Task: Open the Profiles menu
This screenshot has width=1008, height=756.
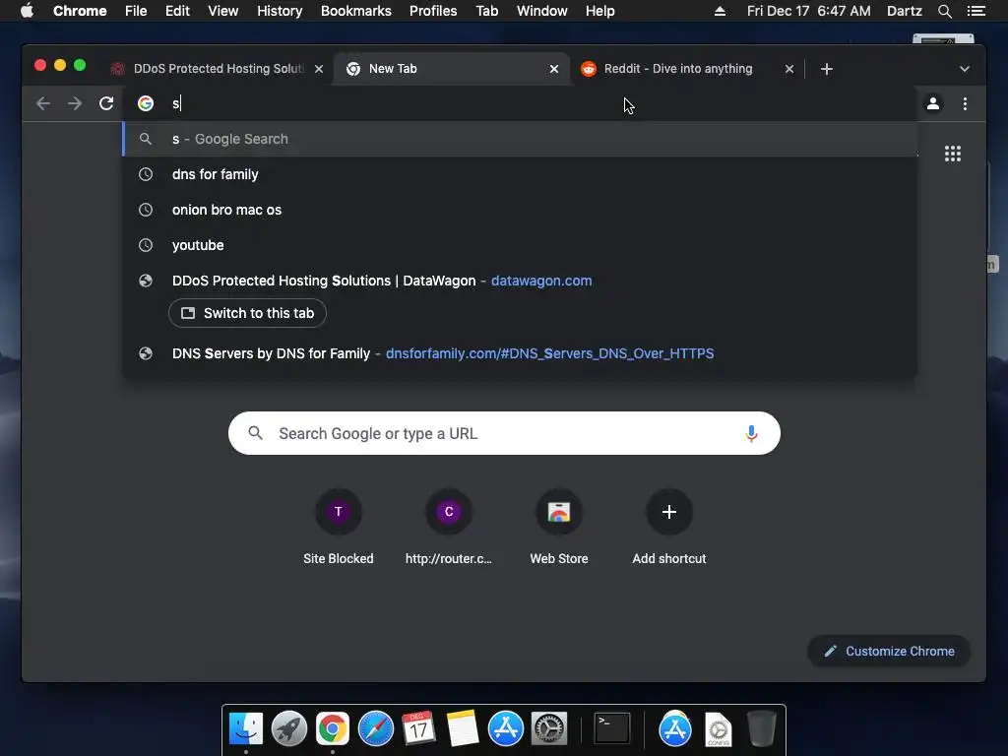Action: 433,11
